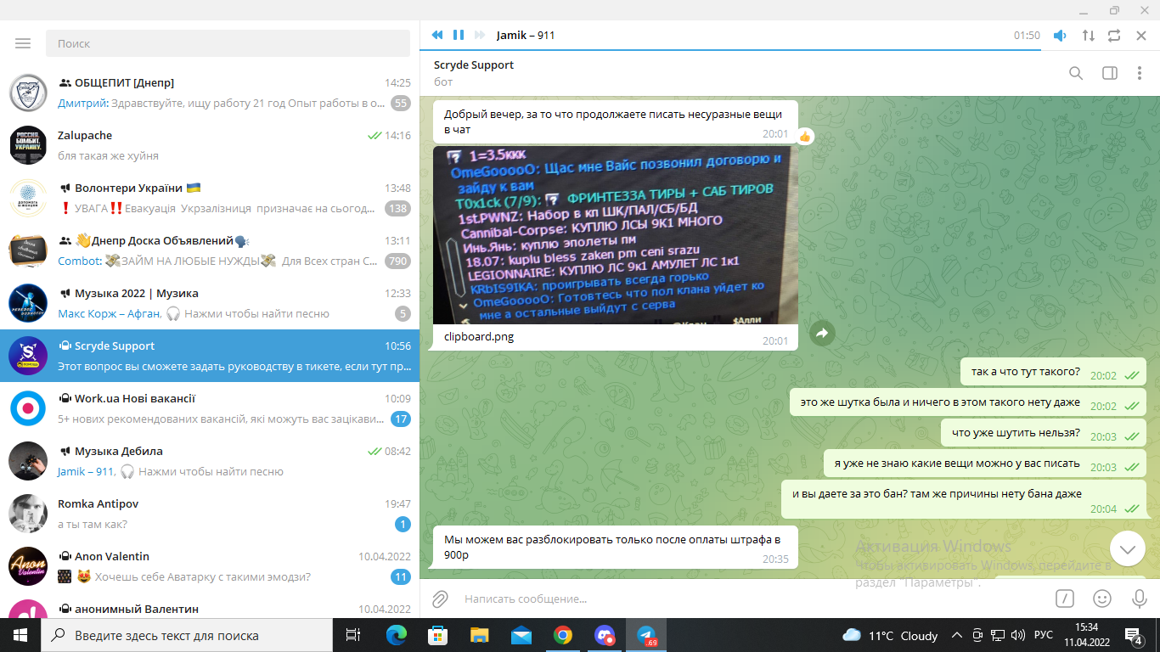
Task: Close the audio player bar
Action: point(1140,36)
